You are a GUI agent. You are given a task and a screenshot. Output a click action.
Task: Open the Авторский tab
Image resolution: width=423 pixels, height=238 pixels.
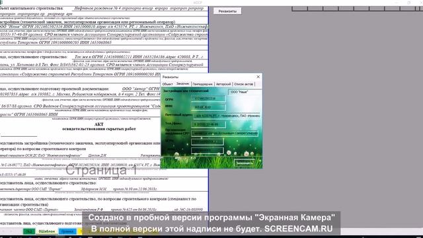[x=223, y=84]
